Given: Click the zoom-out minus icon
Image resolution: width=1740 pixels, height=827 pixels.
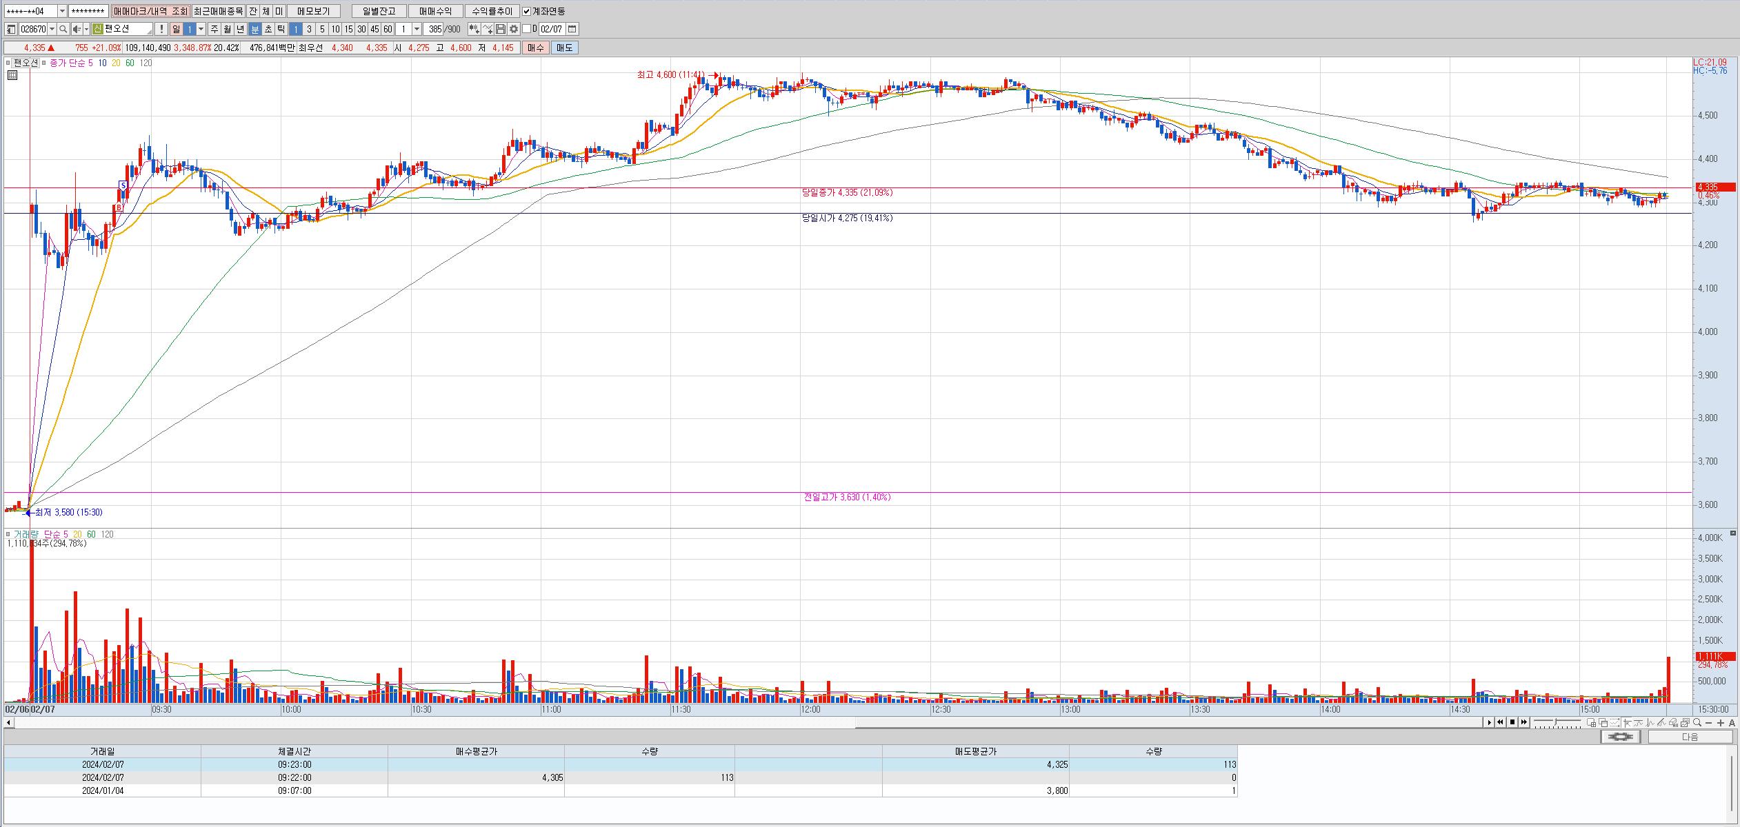Looking at the screenshot, I should (1708, 722).
